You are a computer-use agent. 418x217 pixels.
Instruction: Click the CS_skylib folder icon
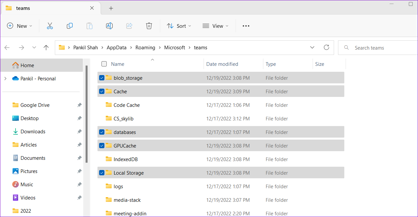[109, 118]
